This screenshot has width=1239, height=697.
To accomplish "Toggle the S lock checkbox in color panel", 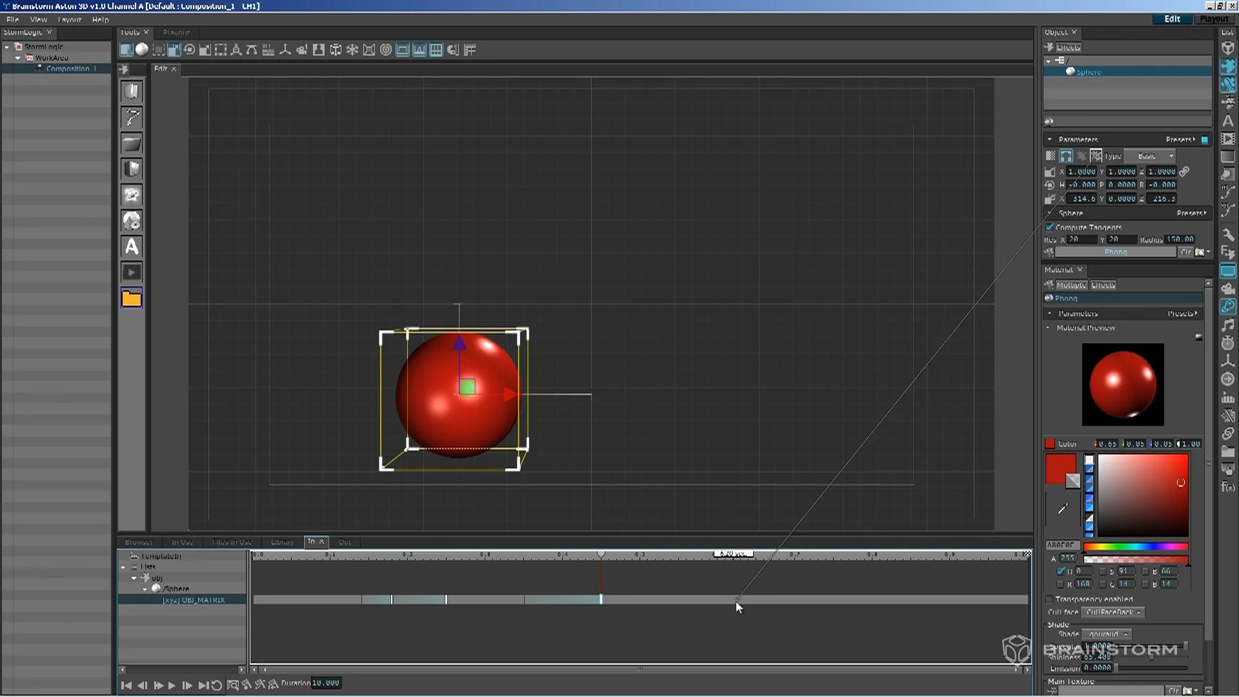I will click(1102, 571).
